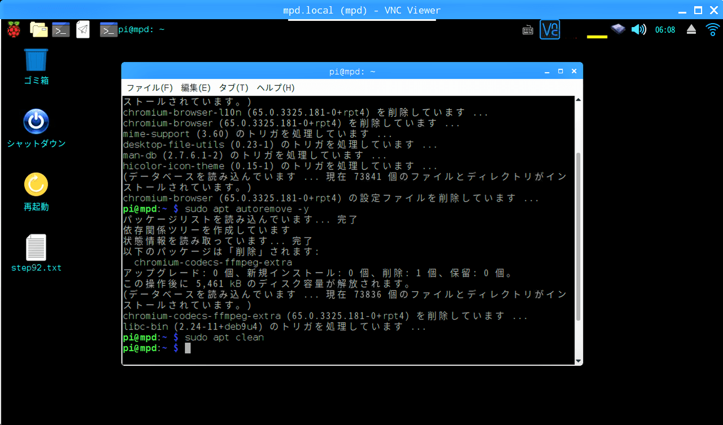Open the ファイル(F) menu in terminal
The image size is (723, 425).
tap(150, 88)
